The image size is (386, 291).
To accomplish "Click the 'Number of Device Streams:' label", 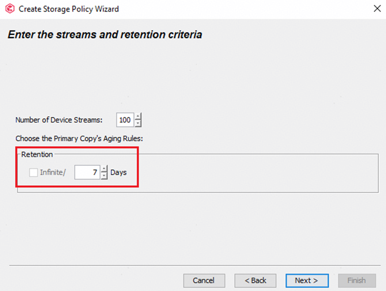I will tap(59, 120).
